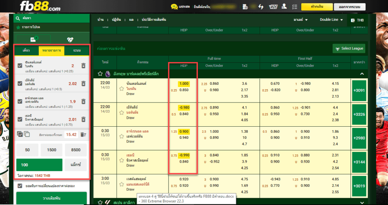The height and width of the screenshot is (205, 388).
Task: Favorite the Chelsea vs Newcastle match star
Action: [122, 160]
